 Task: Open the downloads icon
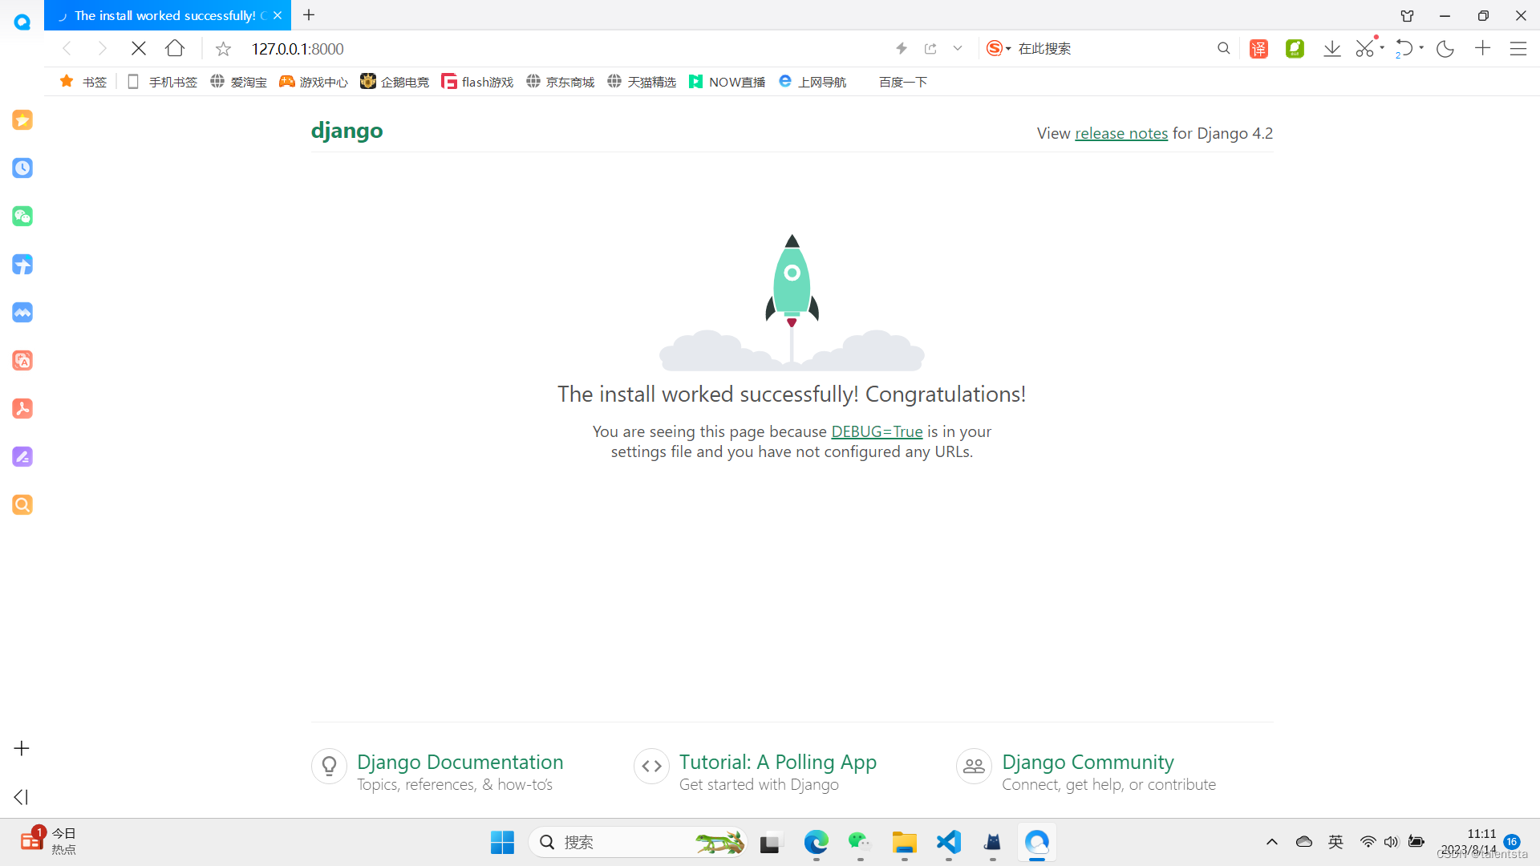(x=1331, y=49)
